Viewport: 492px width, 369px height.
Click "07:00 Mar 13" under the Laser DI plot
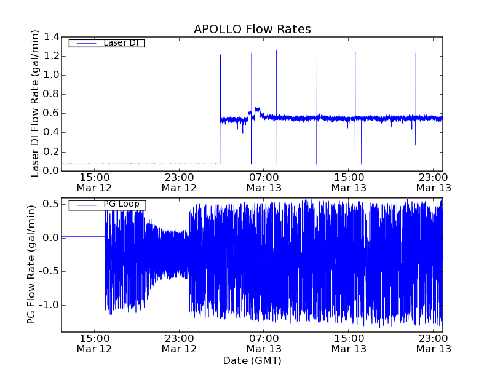tap(264, 183)
